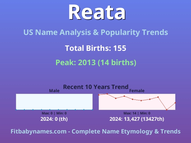Open the Female trend chart

pos(137,102)
